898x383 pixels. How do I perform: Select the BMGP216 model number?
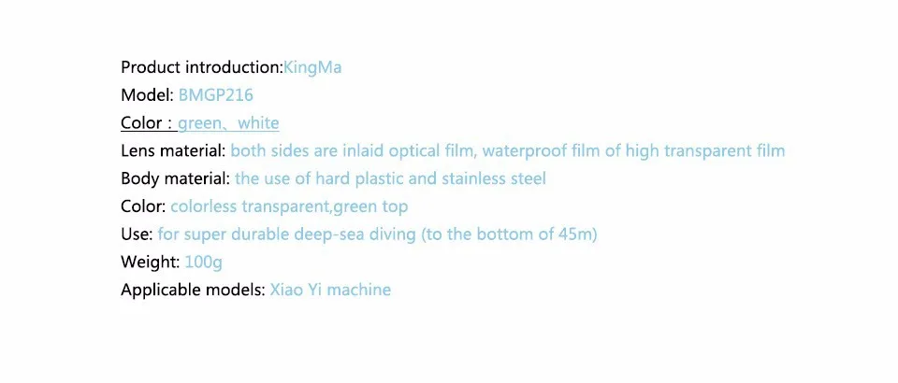pos(215,95)
